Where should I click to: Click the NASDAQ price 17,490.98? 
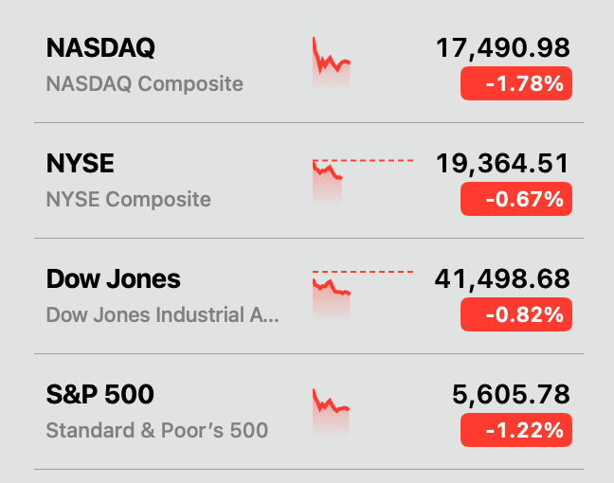pos(502,48)
